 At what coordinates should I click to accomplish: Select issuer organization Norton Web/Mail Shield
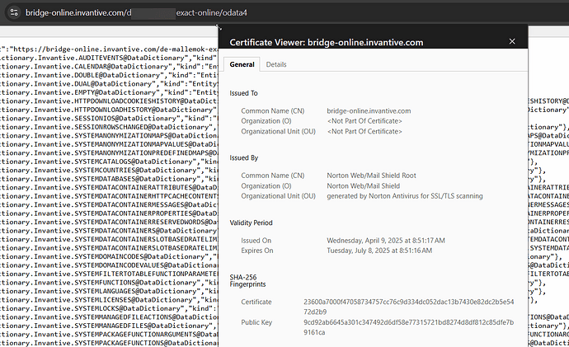point(363,186)
